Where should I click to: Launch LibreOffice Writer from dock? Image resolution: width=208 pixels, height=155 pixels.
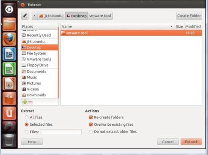(9, 54)
